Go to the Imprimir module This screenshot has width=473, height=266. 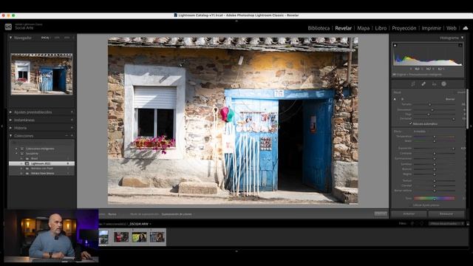431,28
